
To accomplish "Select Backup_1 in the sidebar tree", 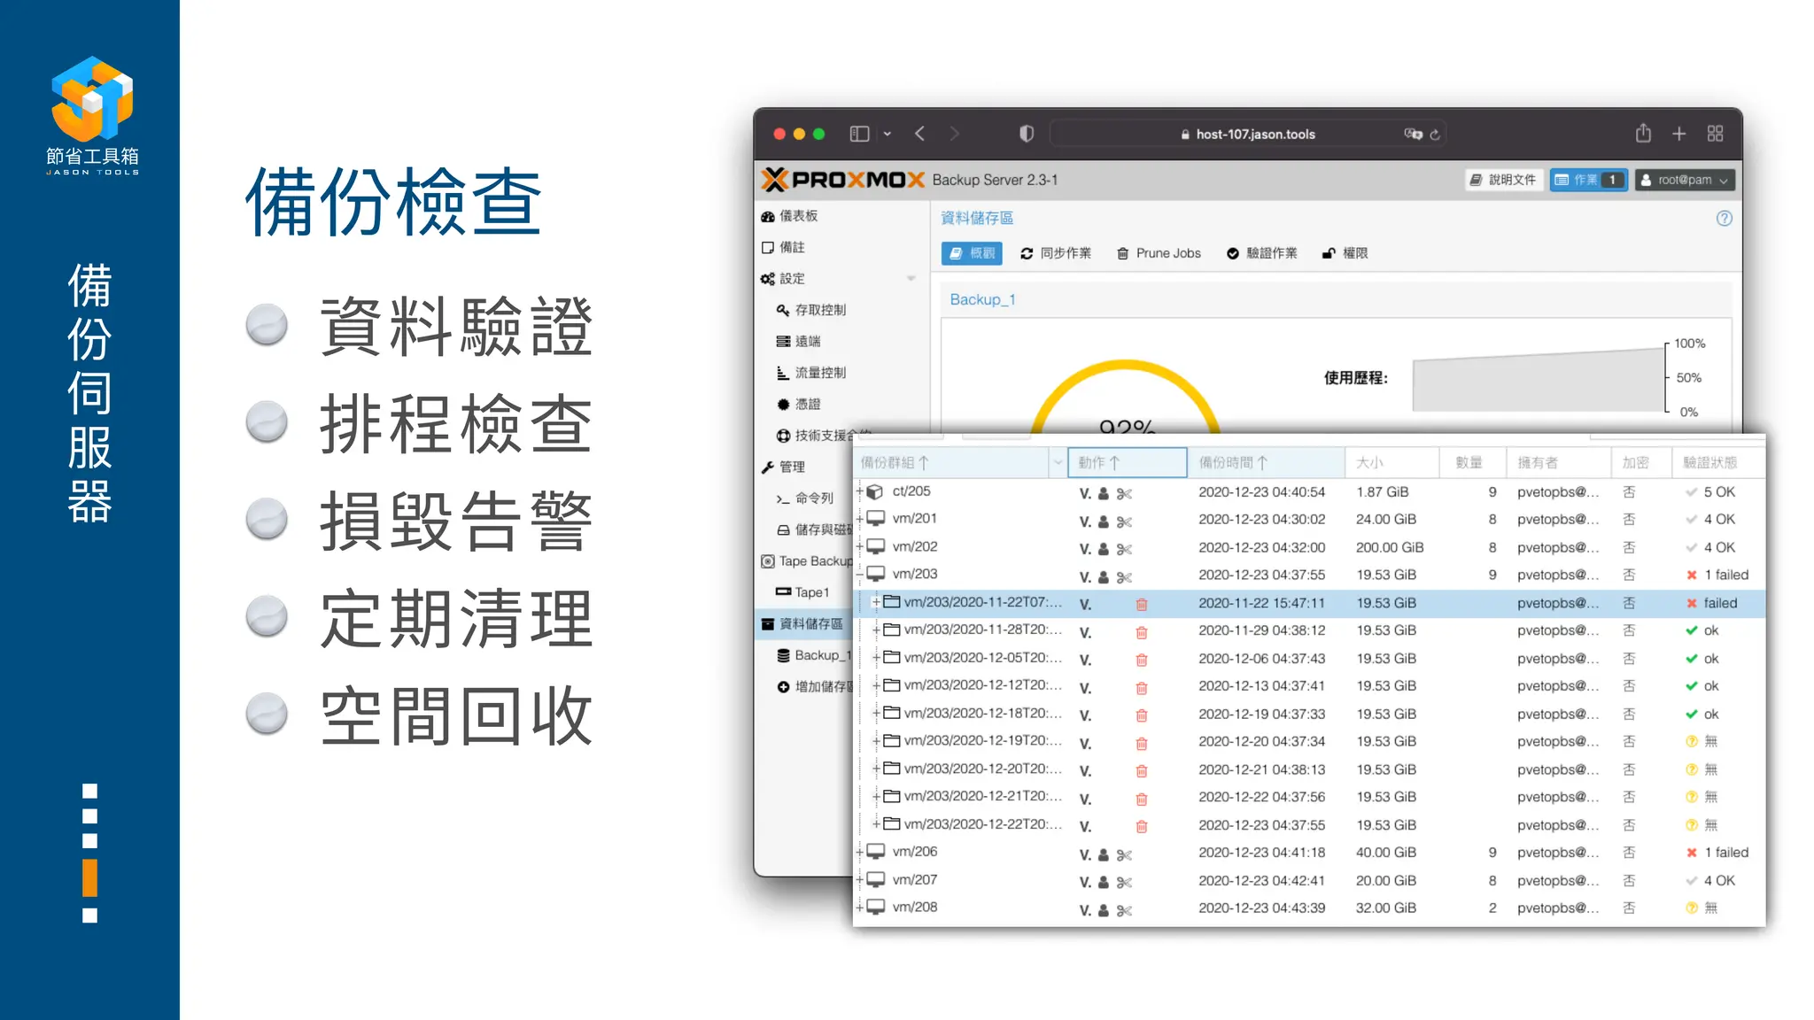I will click(x=821, y=655).
